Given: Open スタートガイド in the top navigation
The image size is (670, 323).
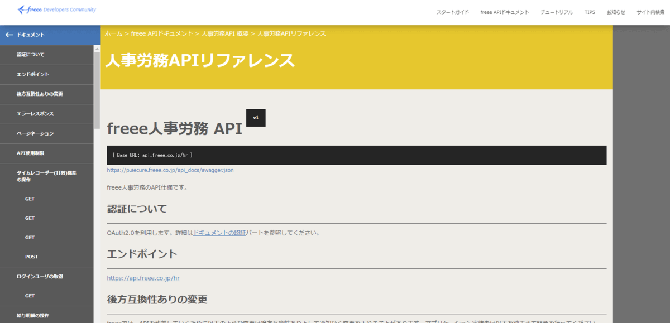Looking at the screenshot, I should tap(452, 12).
